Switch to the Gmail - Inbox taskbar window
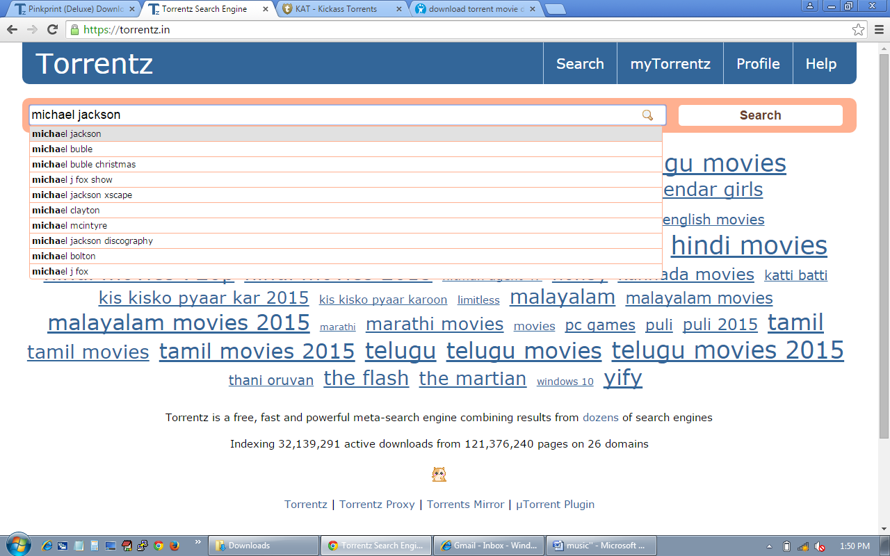 point(489,546)
